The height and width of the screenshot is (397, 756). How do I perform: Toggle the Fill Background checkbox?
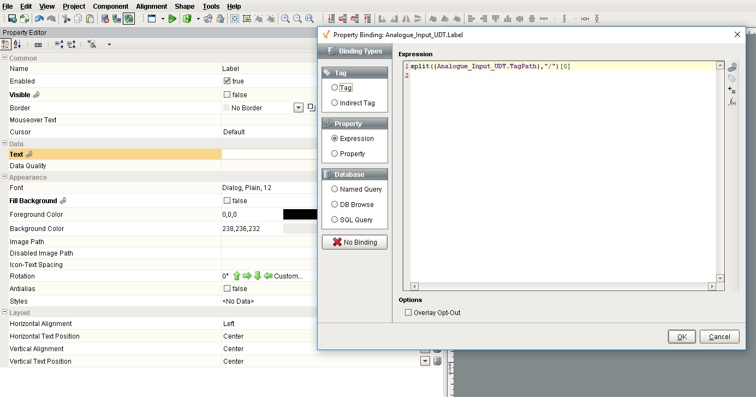coord(227,200)
